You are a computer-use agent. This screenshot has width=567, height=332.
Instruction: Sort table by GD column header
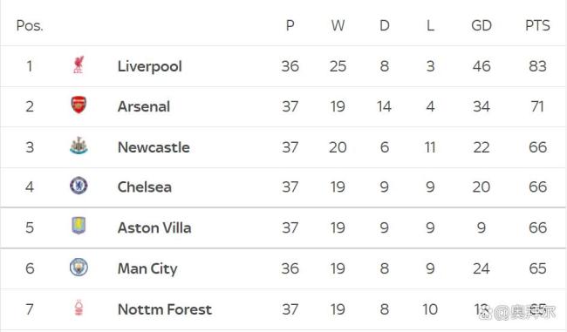(x=482, y=25)
